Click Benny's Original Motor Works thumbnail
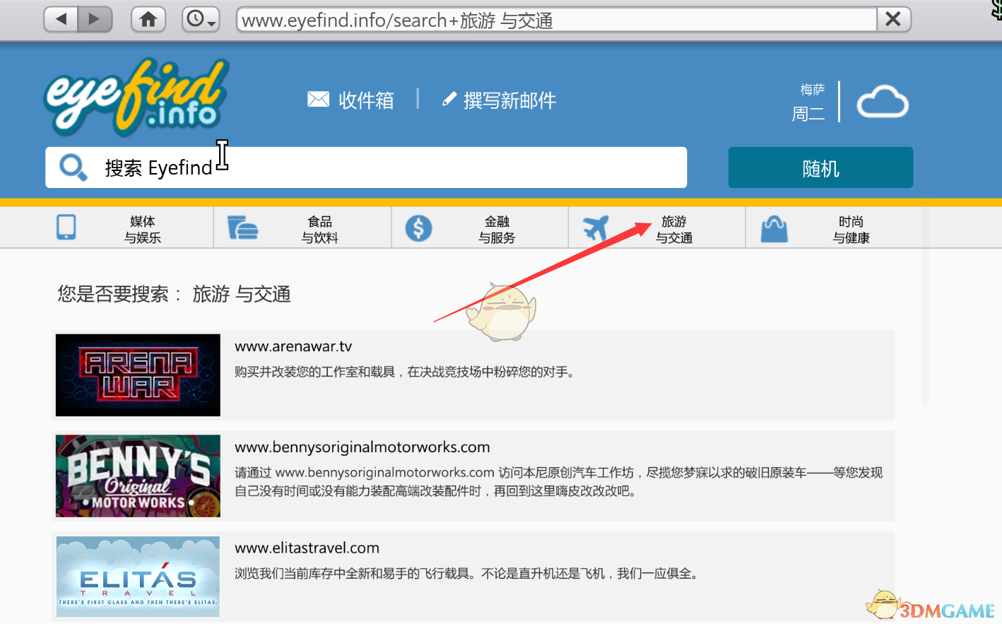 [138, 476]
